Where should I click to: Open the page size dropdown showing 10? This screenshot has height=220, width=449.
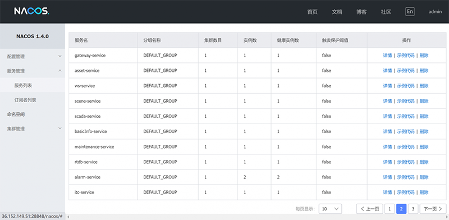click(x=331, y=209)
